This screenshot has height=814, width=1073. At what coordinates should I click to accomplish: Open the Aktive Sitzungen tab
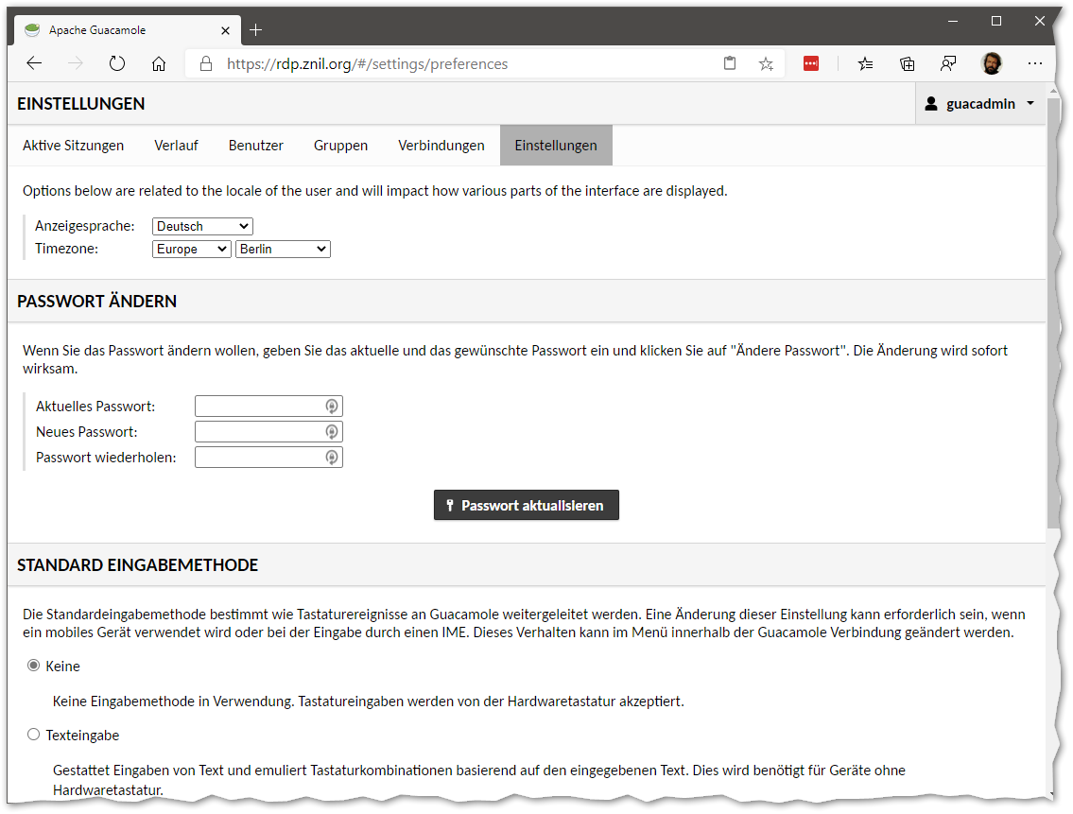[x=73, y=146]
